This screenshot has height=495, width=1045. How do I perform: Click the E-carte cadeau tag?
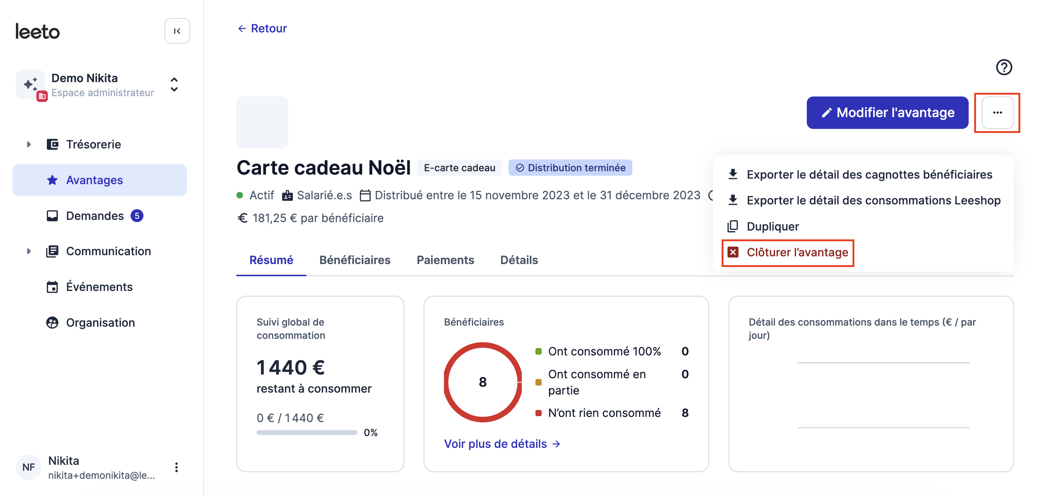coord(459,168)
